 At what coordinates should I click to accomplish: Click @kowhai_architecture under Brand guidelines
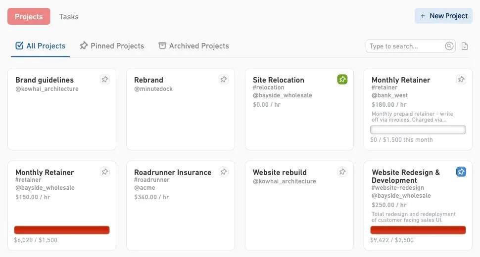(47, 89)
